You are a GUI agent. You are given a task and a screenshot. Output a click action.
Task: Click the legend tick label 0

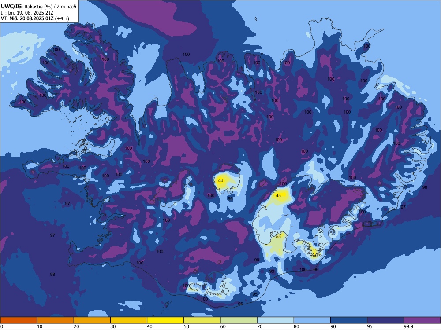[x=2, y=326]
